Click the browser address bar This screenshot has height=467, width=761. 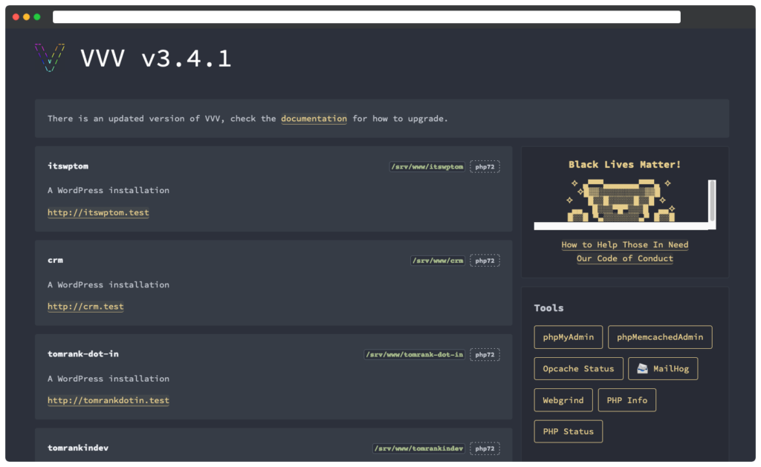(x=366, y=17)
